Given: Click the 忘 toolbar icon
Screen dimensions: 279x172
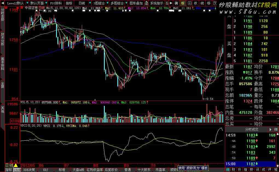Looking at the screenshot, I should [167, 3].
